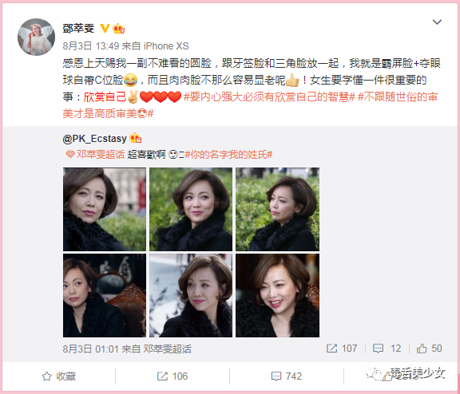460x394 pixels.
Task: Click the orange V verified badge
Action: coord(105,29)
